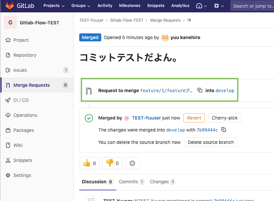Open the feature/1/feature source branch link

tap(166, 91)
